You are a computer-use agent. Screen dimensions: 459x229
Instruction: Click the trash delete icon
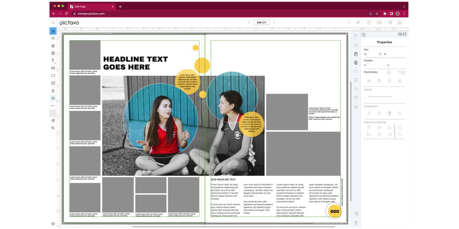tap(356, 223)
